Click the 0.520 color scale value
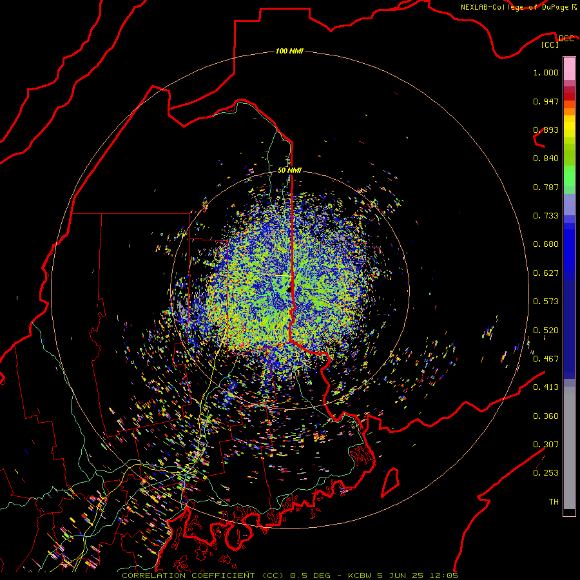The height and width of the screenshot is (580, 580). pos(546,331)
